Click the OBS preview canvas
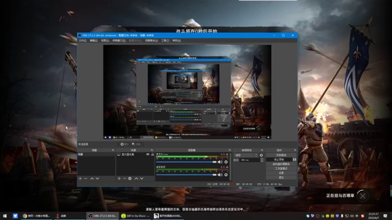Image resolution: width=392 pixels, height=220 pixels. (x=187, y=92)
